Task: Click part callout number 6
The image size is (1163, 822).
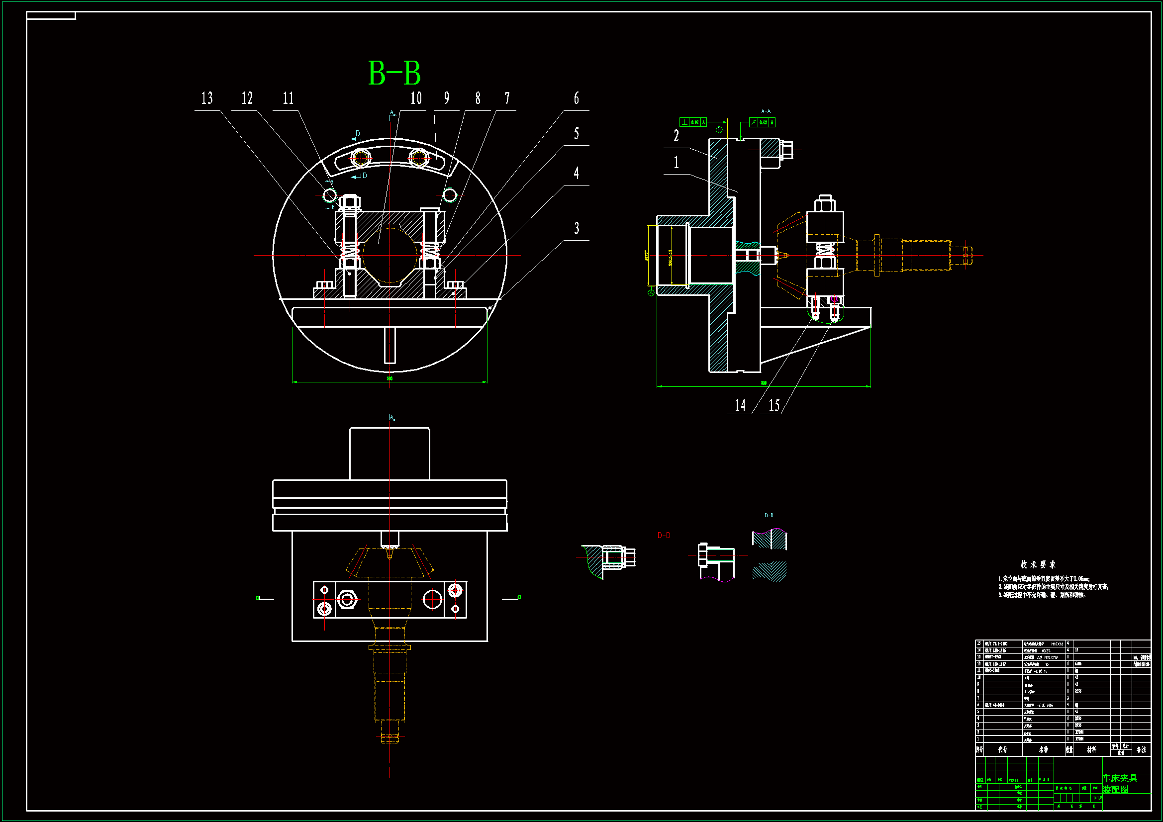Action: pos(576,98)
